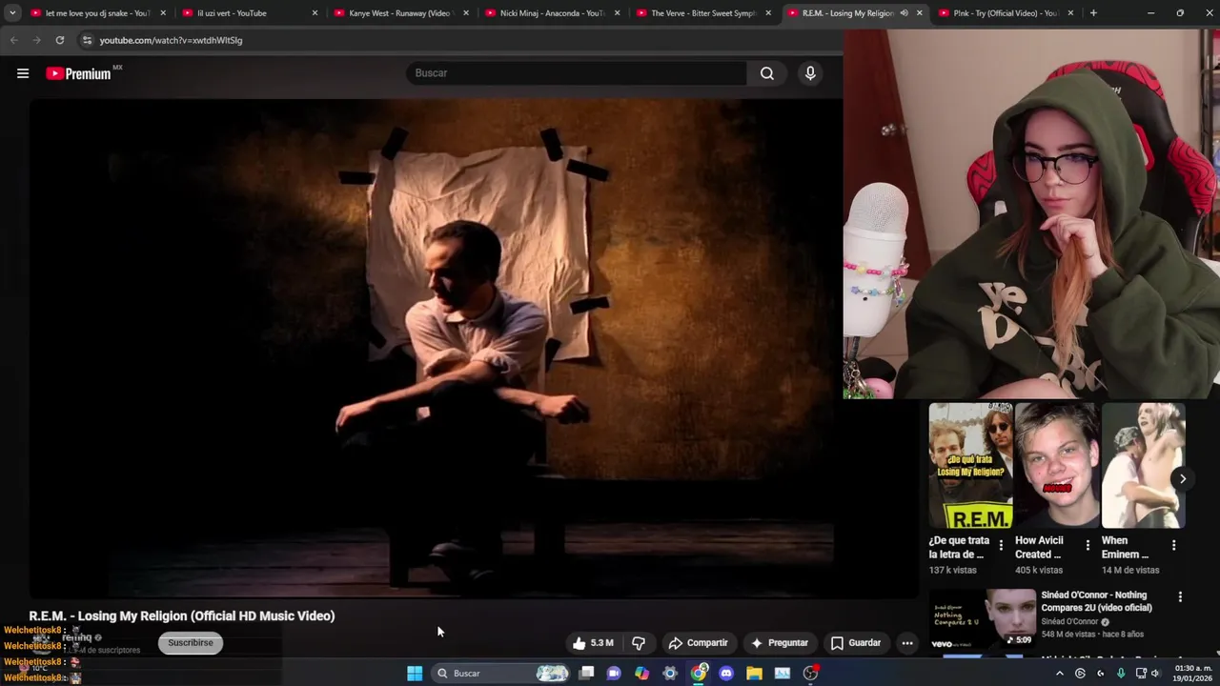
Task: Open options for Sinéad O'Connor video
Action: [x=1180, y=597]
